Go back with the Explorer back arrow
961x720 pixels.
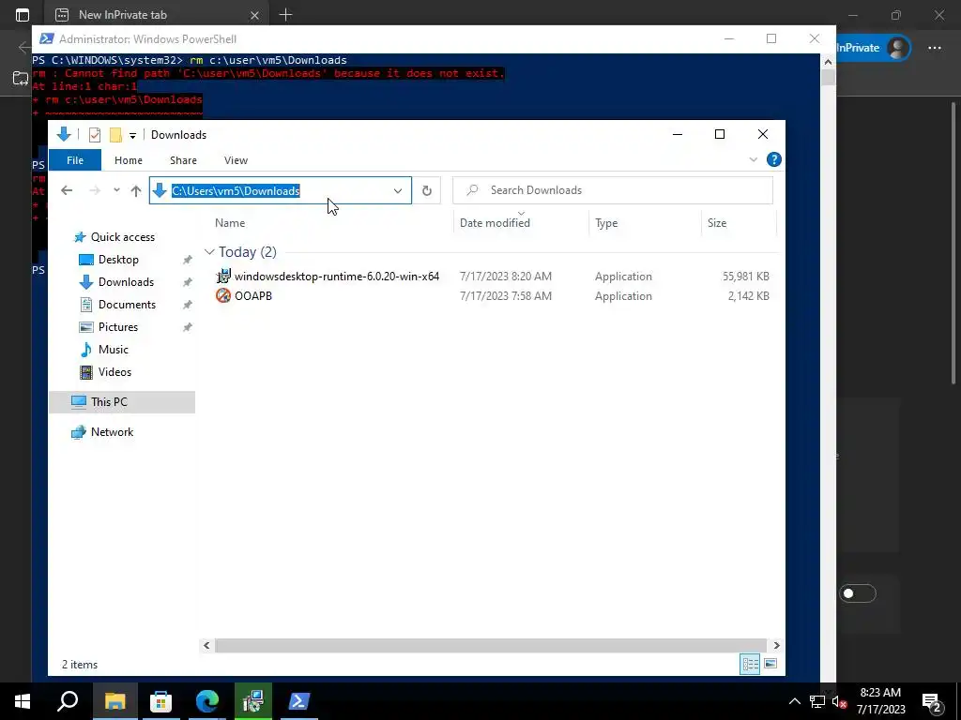tap(67, 190)
